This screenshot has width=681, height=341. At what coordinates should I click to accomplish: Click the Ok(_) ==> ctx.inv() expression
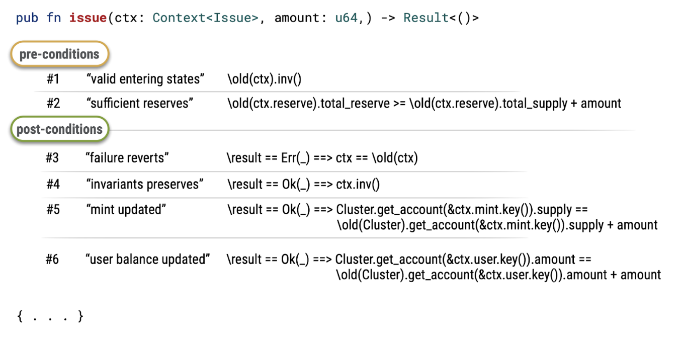click(x=303, y=185)
